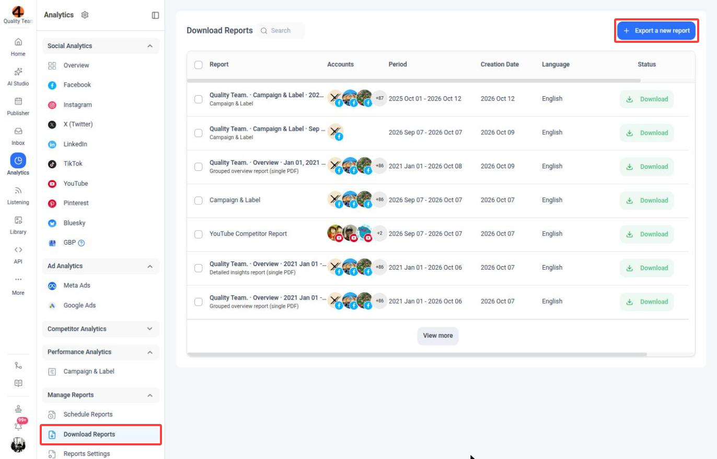Tick the checkbox for the Sep Campaign & Label report

tap(199, 133)
